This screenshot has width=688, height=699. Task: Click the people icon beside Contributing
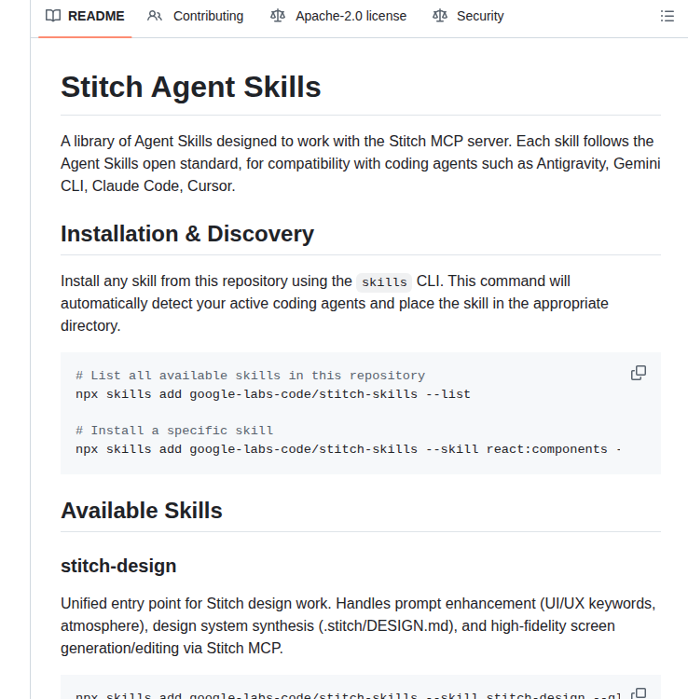coord(154,16)
